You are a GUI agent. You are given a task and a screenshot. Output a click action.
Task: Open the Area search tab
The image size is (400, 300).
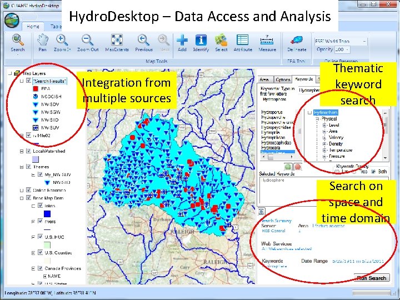click(x=264, y=79)
